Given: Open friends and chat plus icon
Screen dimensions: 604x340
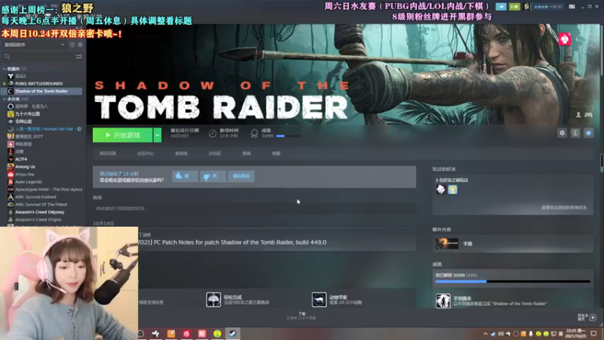Looking at the screenshot, I should click(x=593, y=317).
